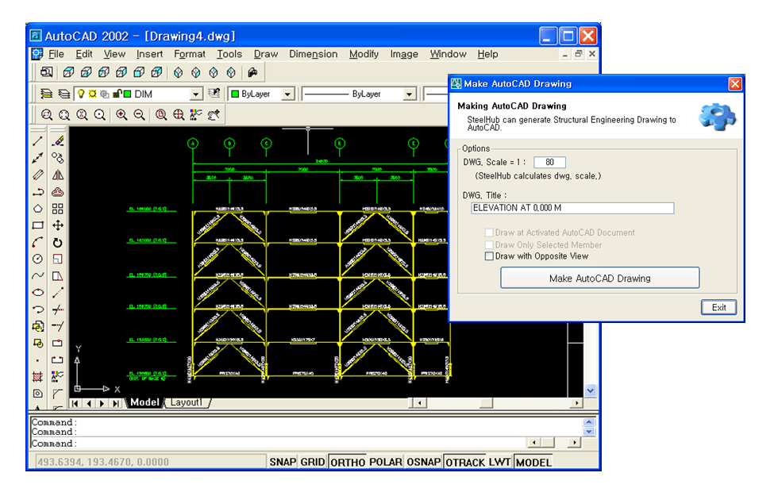Check Draw with Opposite View

(x=489, y=256)
